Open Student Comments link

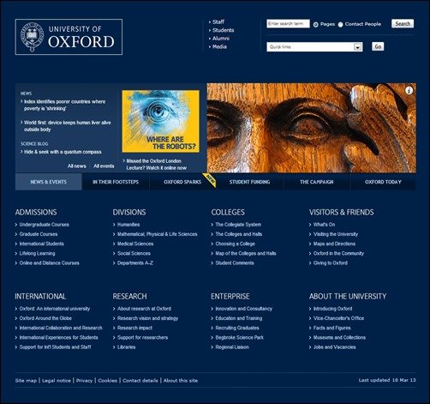235,262
